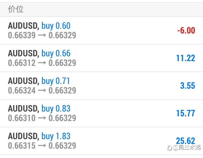Viewport: 203px width, 158px height.
Task: Open the AUDUSD buy 0.71 position row
Action: click(x=101, y=86)
